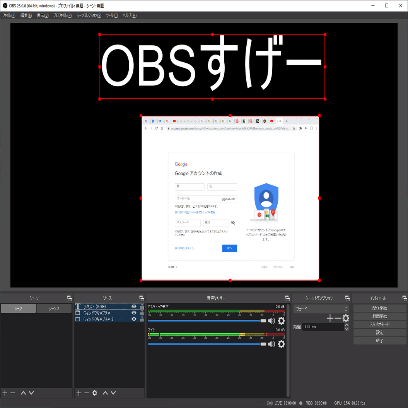Open source properties gear in ソース panel
Viewport: 408px width, 408px height.
[95, 393]
